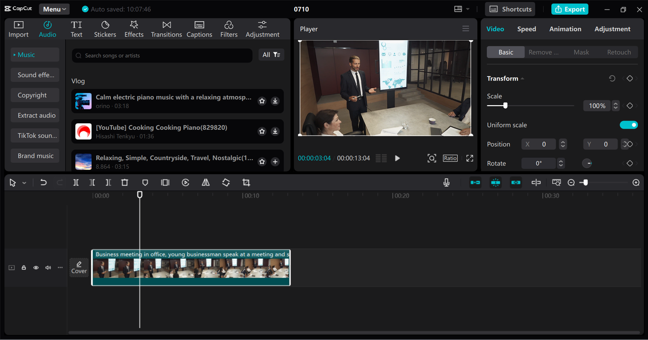The image size is (648, 340).
Task: Click the Menu dropdown button
Action: (54, 9)
